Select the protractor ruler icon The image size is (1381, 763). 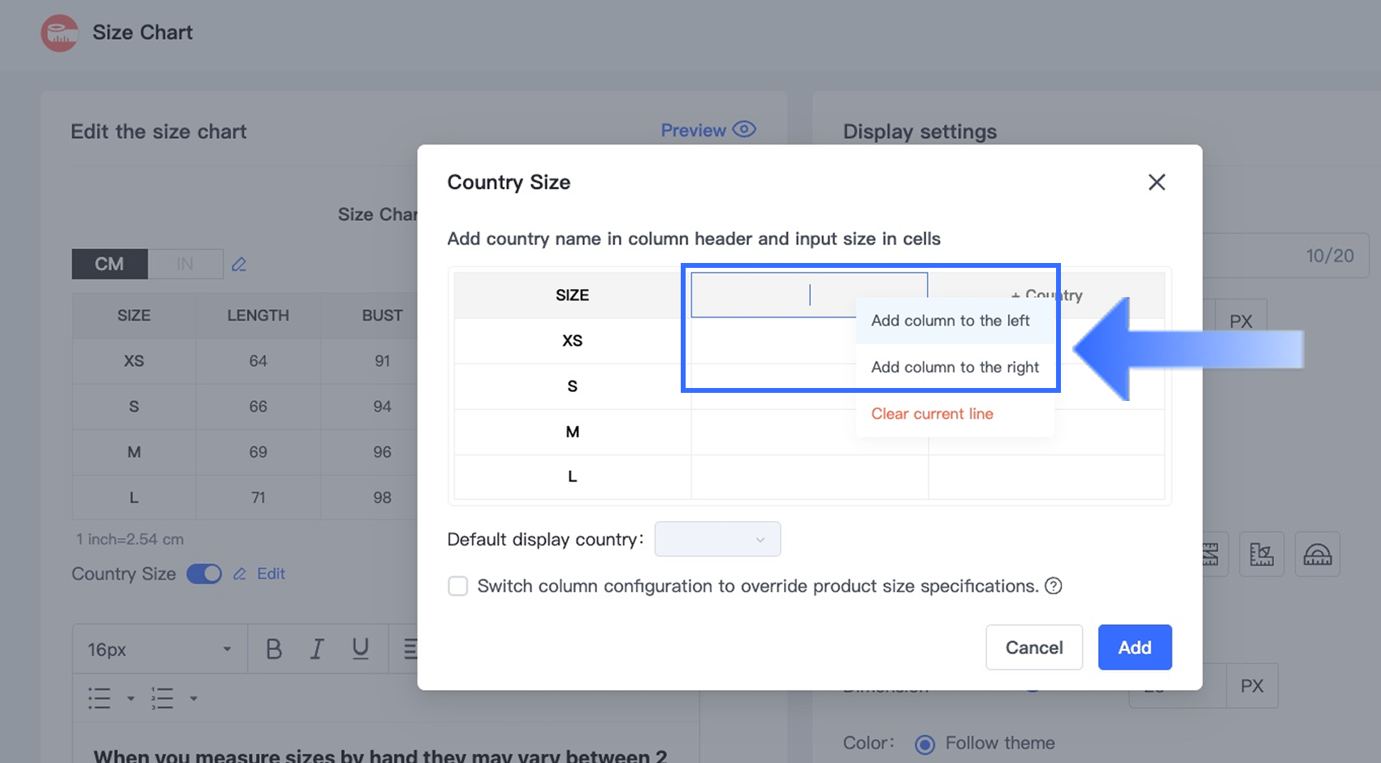click(x=1317, y=554)
